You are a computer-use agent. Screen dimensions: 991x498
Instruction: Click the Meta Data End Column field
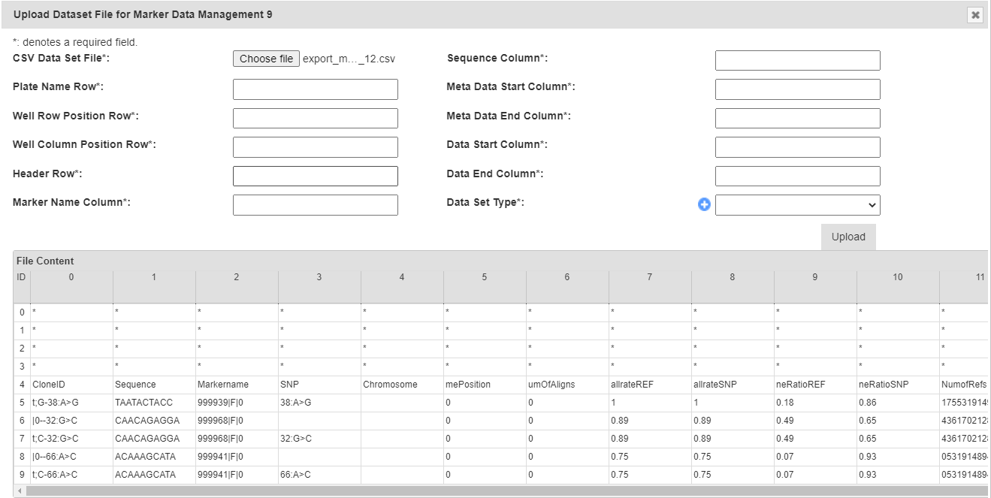tap(797, 118)
